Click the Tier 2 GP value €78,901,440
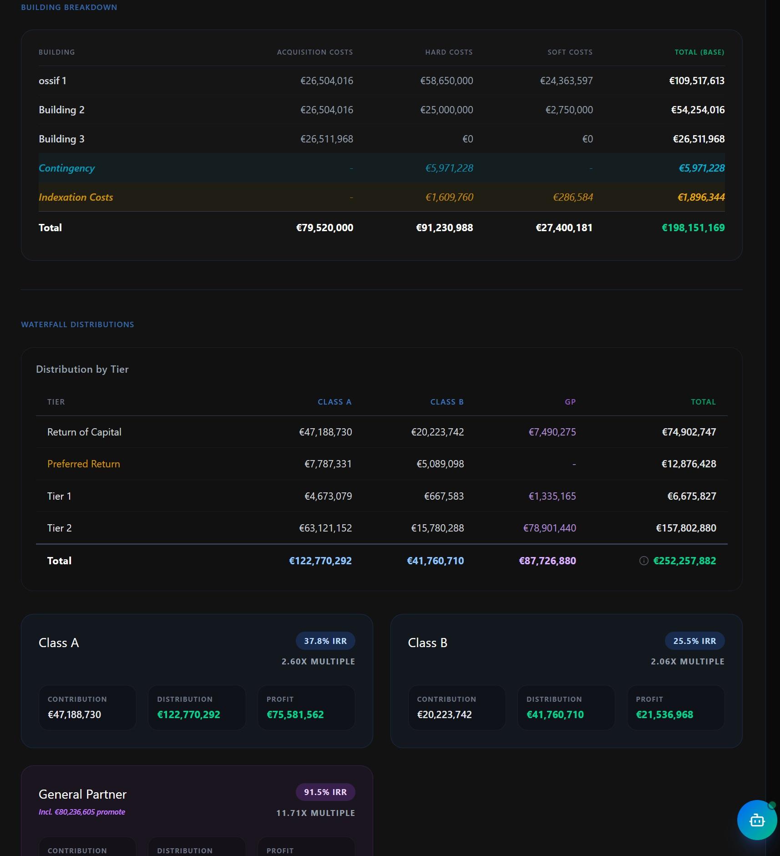 click(x=549, y=528)
